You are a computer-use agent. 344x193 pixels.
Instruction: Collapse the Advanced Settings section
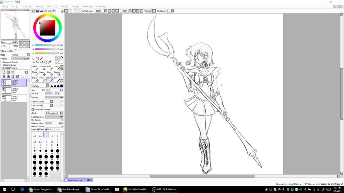[x=33, y=109]
